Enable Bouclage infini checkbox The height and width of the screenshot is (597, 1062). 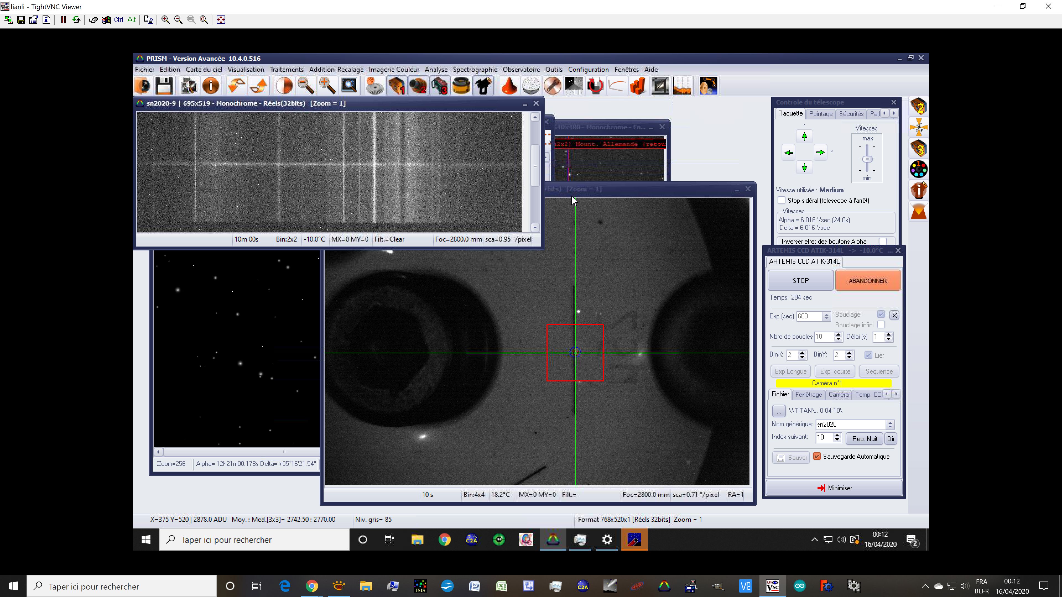point(881,325)
